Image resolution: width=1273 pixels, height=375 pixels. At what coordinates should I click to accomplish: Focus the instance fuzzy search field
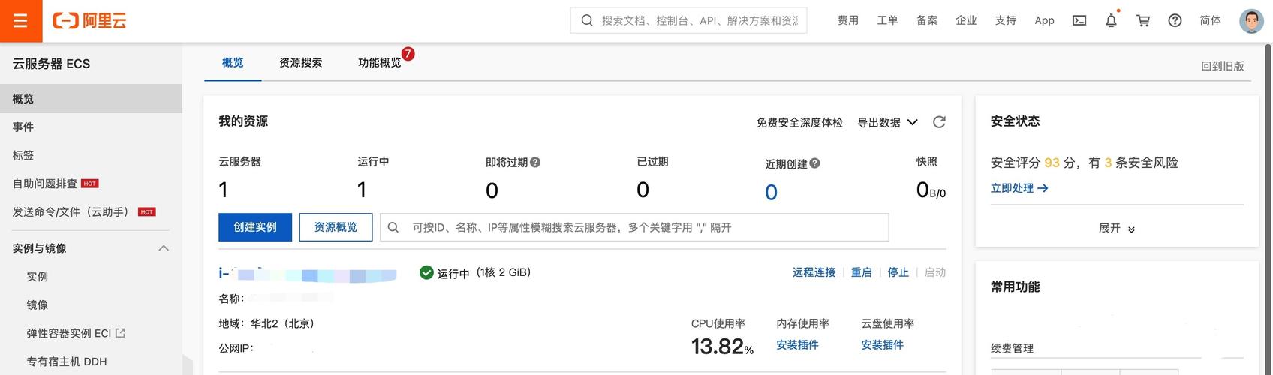[x=635, y=227]
